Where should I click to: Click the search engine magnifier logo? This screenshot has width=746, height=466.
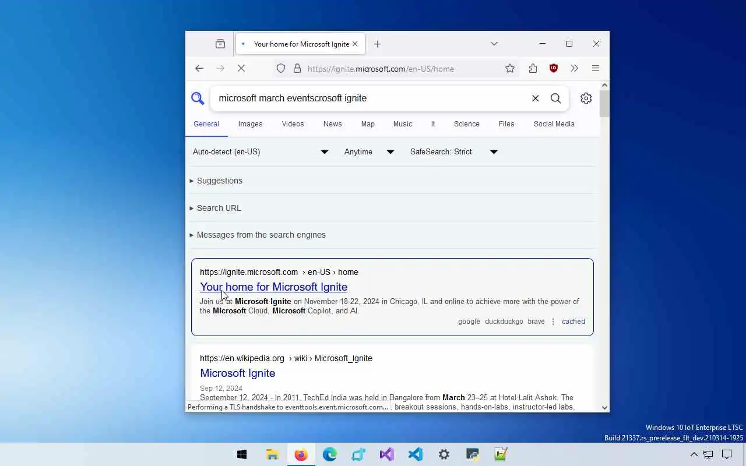(198, 98)
